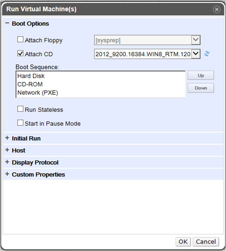Click Cancel to dismiss the dialog
The image size is (226, 251).
coord(206,242)
